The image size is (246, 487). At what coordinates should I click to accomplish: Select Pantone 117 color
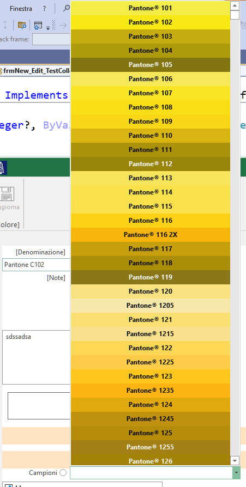[x=151, y=249]
